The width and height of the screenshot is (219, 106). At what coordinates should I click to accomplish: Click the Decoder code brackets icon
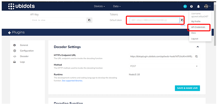(15, 56)
